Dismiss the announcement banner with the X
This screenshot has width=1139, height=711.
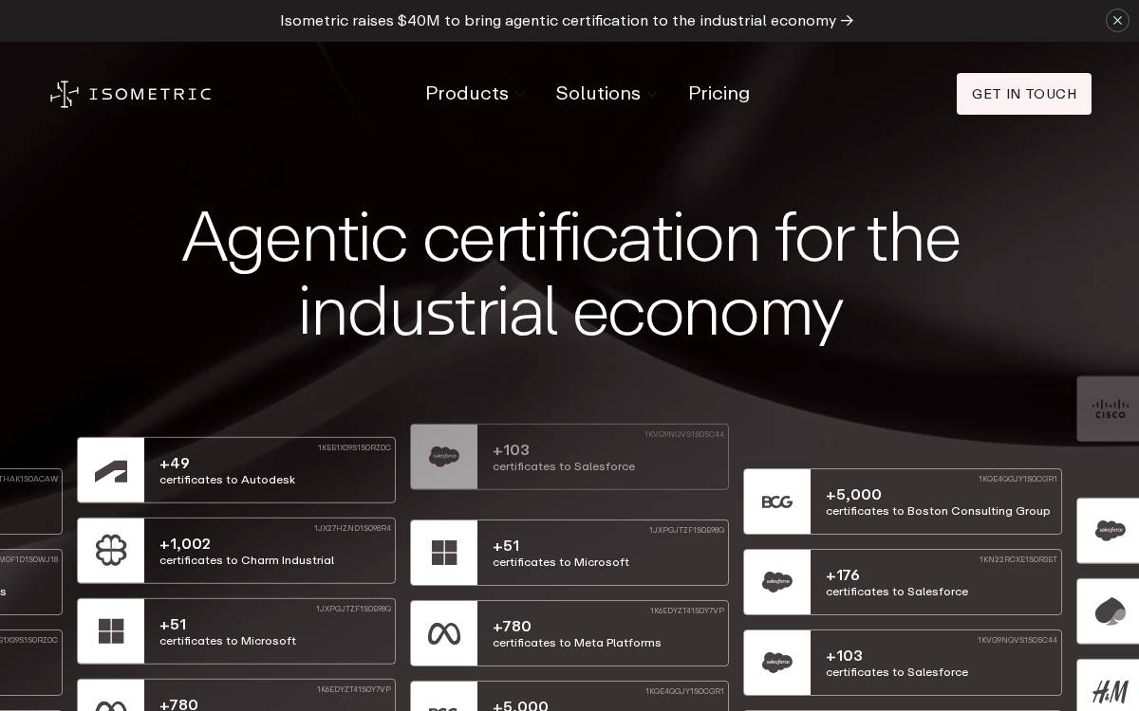(x=1117, y=20)
